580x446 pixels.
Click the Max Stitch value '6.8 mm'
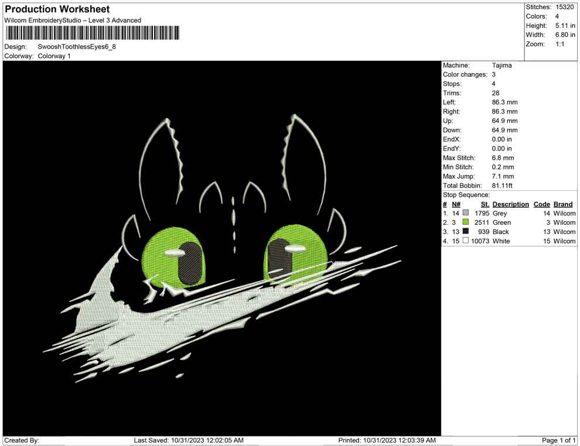point(503,158)
